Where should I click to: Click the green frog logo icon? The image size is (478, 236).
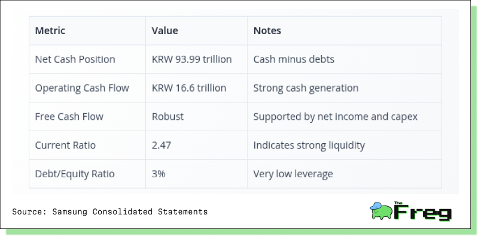[x=381, y=211]
